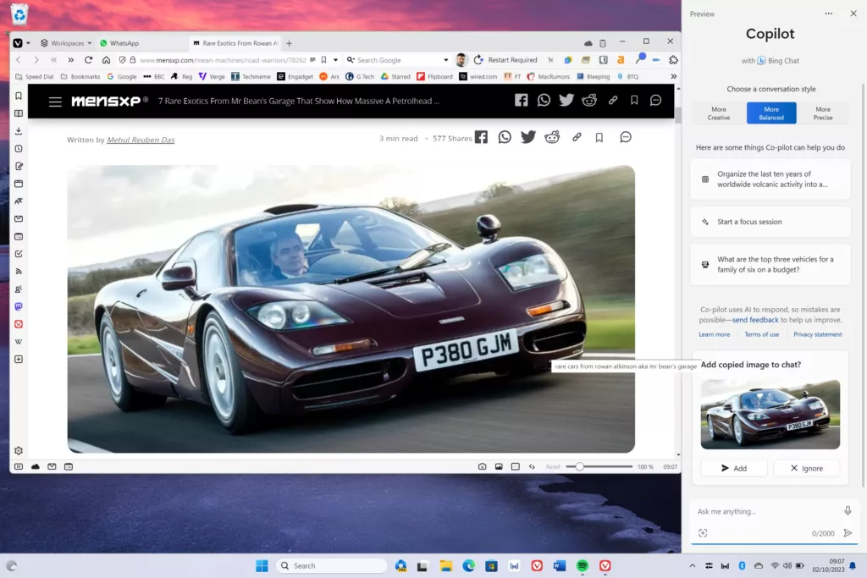Click taskbar Search box
867x578 pixels.
coord(331,565)
